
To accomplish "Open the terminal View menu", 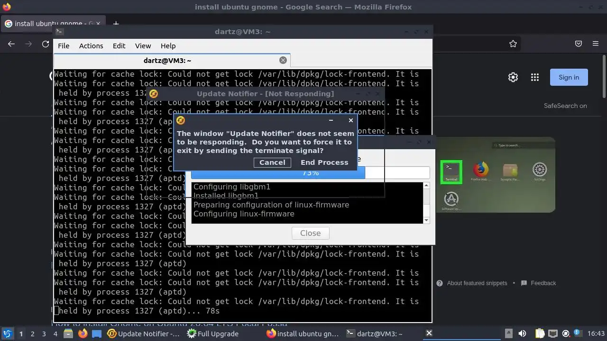I will click(143, 46).
